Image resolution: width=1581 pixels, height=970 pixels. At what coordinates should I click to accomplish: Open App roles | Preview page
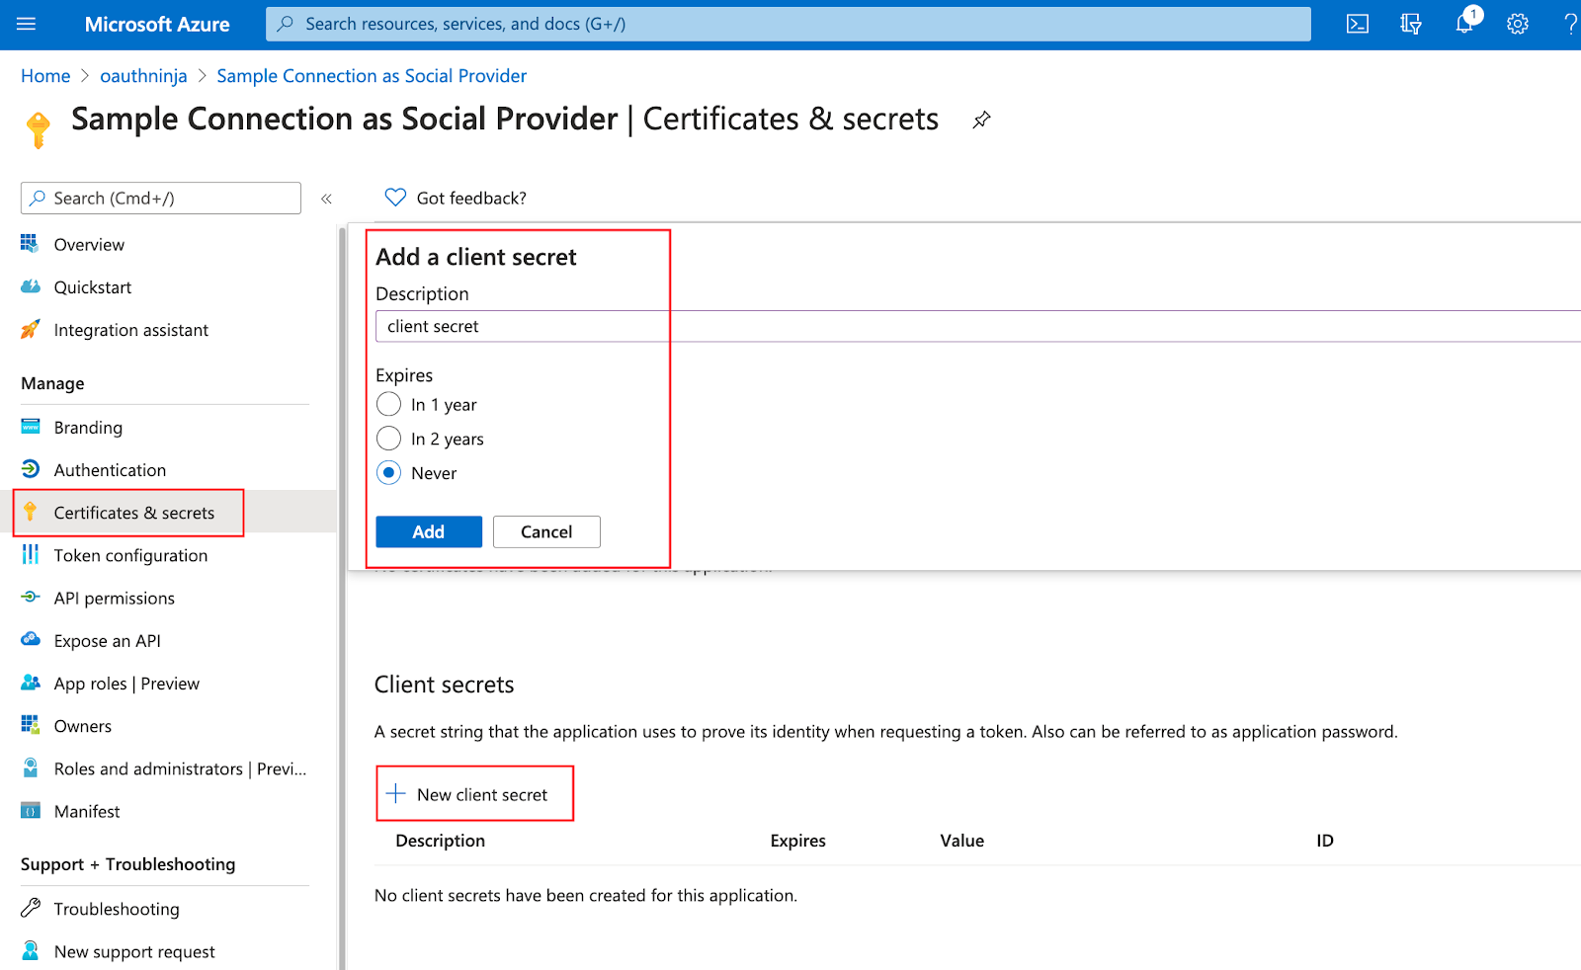(126, 684)
